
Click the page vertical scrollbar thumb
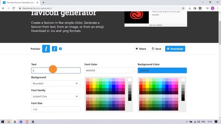click(x=220, y=33)
